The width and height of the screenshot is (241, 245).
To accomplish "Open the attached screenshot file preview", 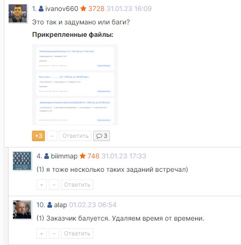I will pos(75,85).
